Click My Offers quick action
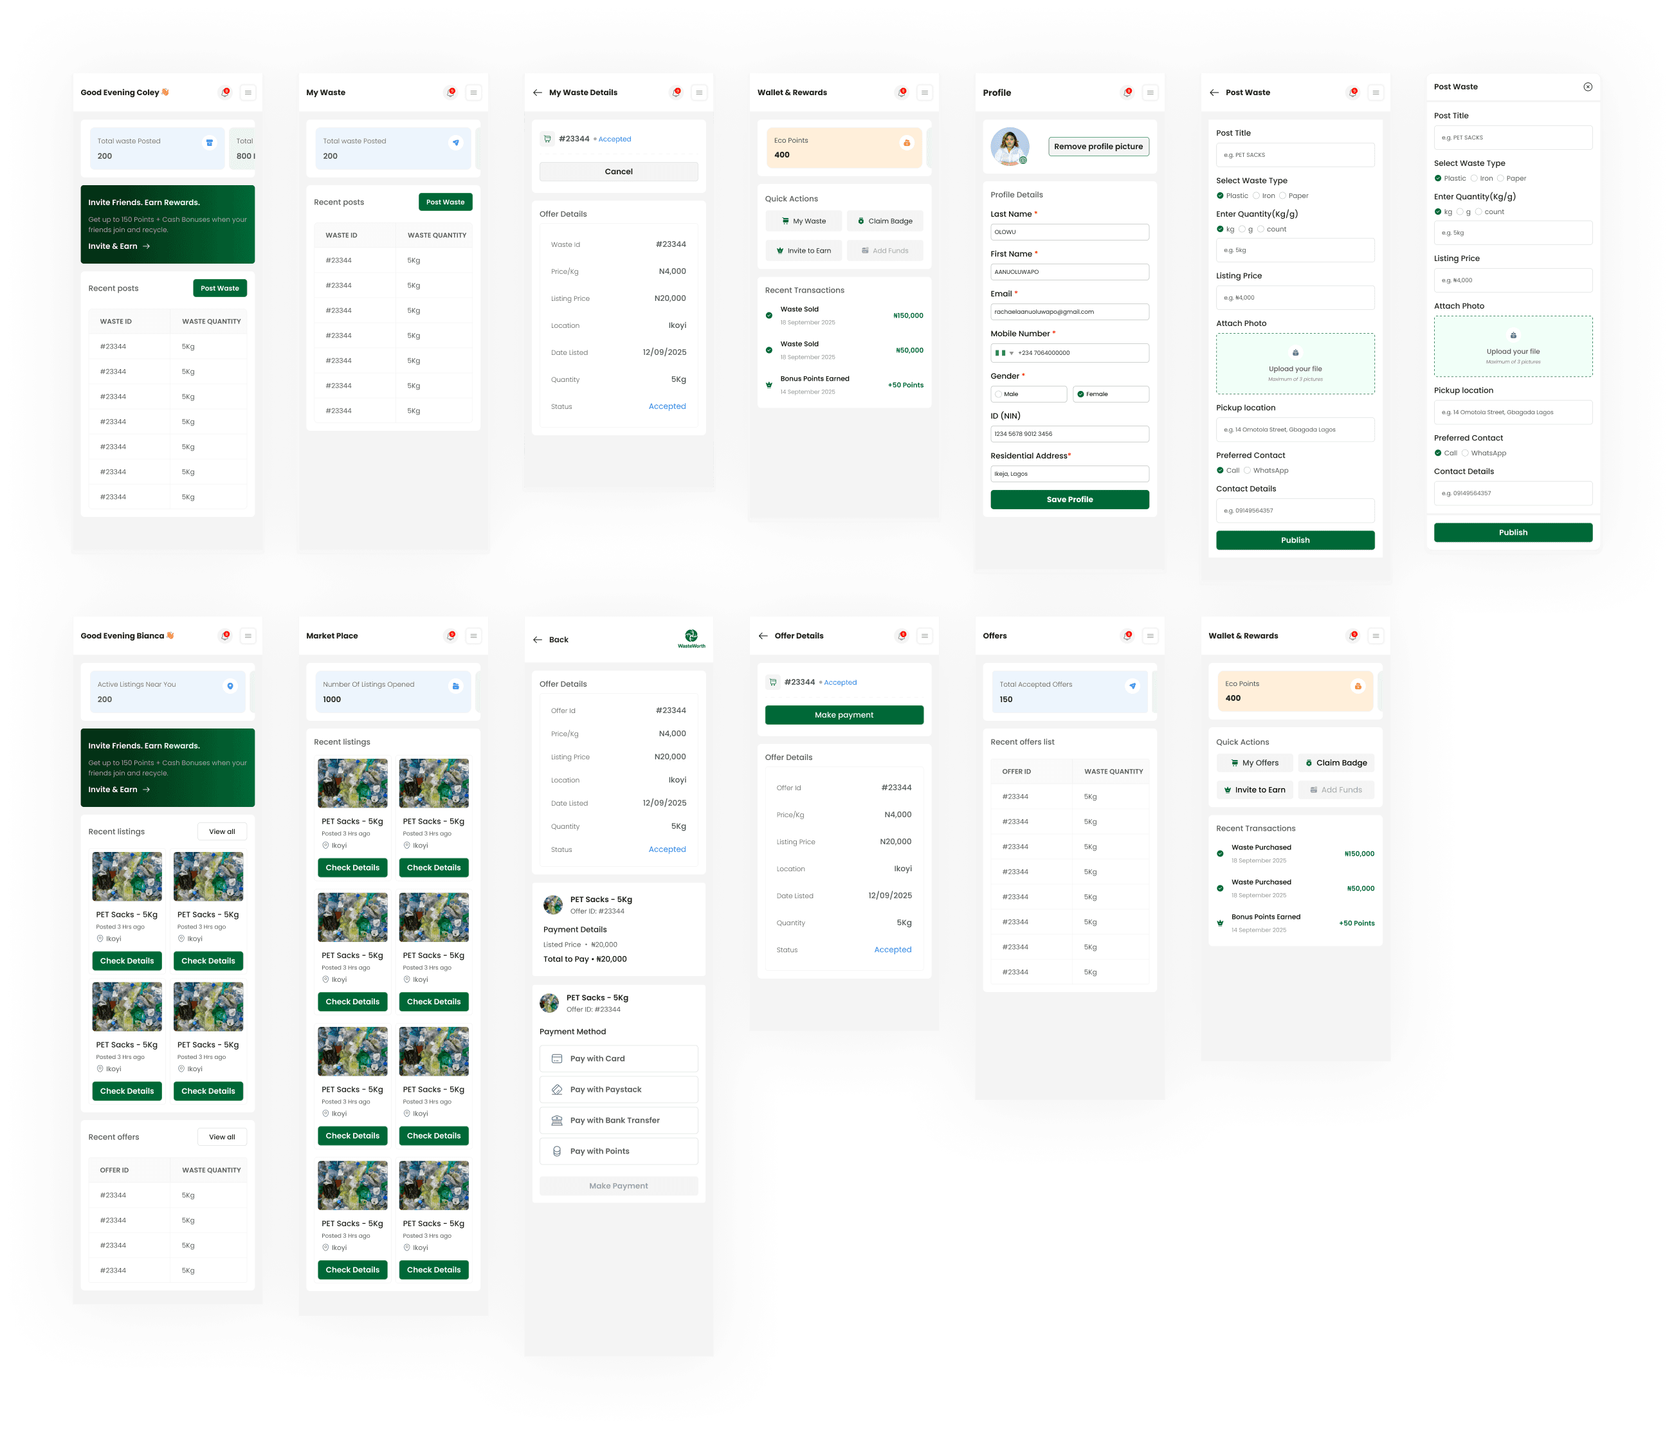Viewport: 1674px width, 1430px height. (1254, 763)
